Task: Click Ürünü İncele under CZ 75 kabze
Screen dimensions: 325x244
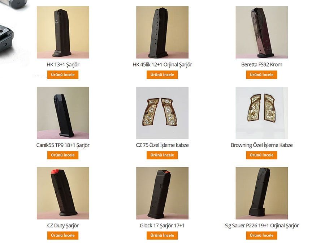Action: coord(162,155)
